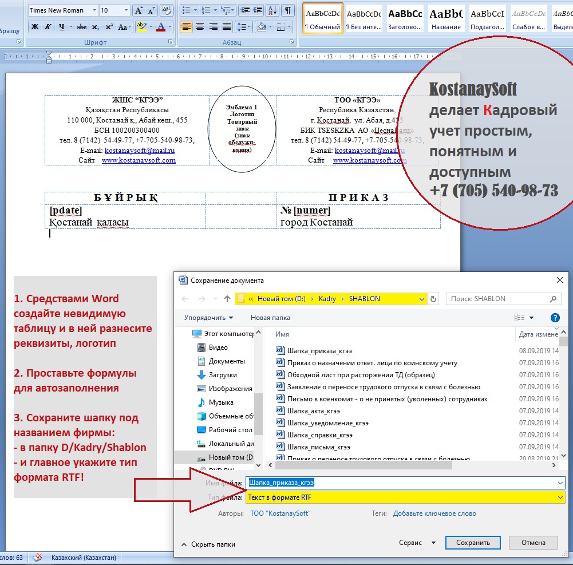Click the Сохранить button
The width and height of the screenshot is (573, 565).
pyautogui.click(x=473, y=543)
